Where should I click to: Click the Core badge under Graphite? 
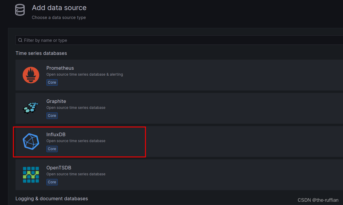pos(52,116)
